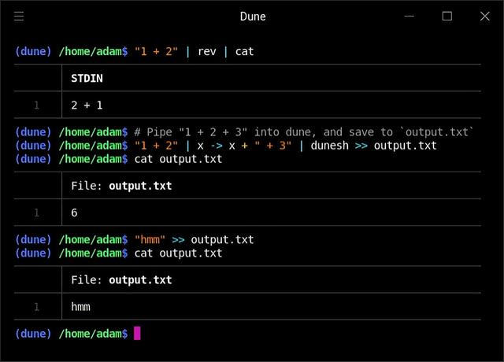Click the string " + 3" in lambda command
The height and width of the screenshot is (362, 504).
click(273, 146)
